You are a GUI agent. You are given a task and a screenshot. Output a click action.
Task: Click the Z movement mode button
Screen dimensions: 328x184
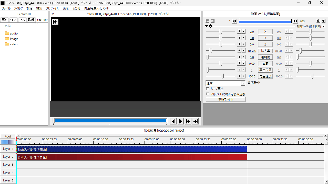tap(265, 44)
